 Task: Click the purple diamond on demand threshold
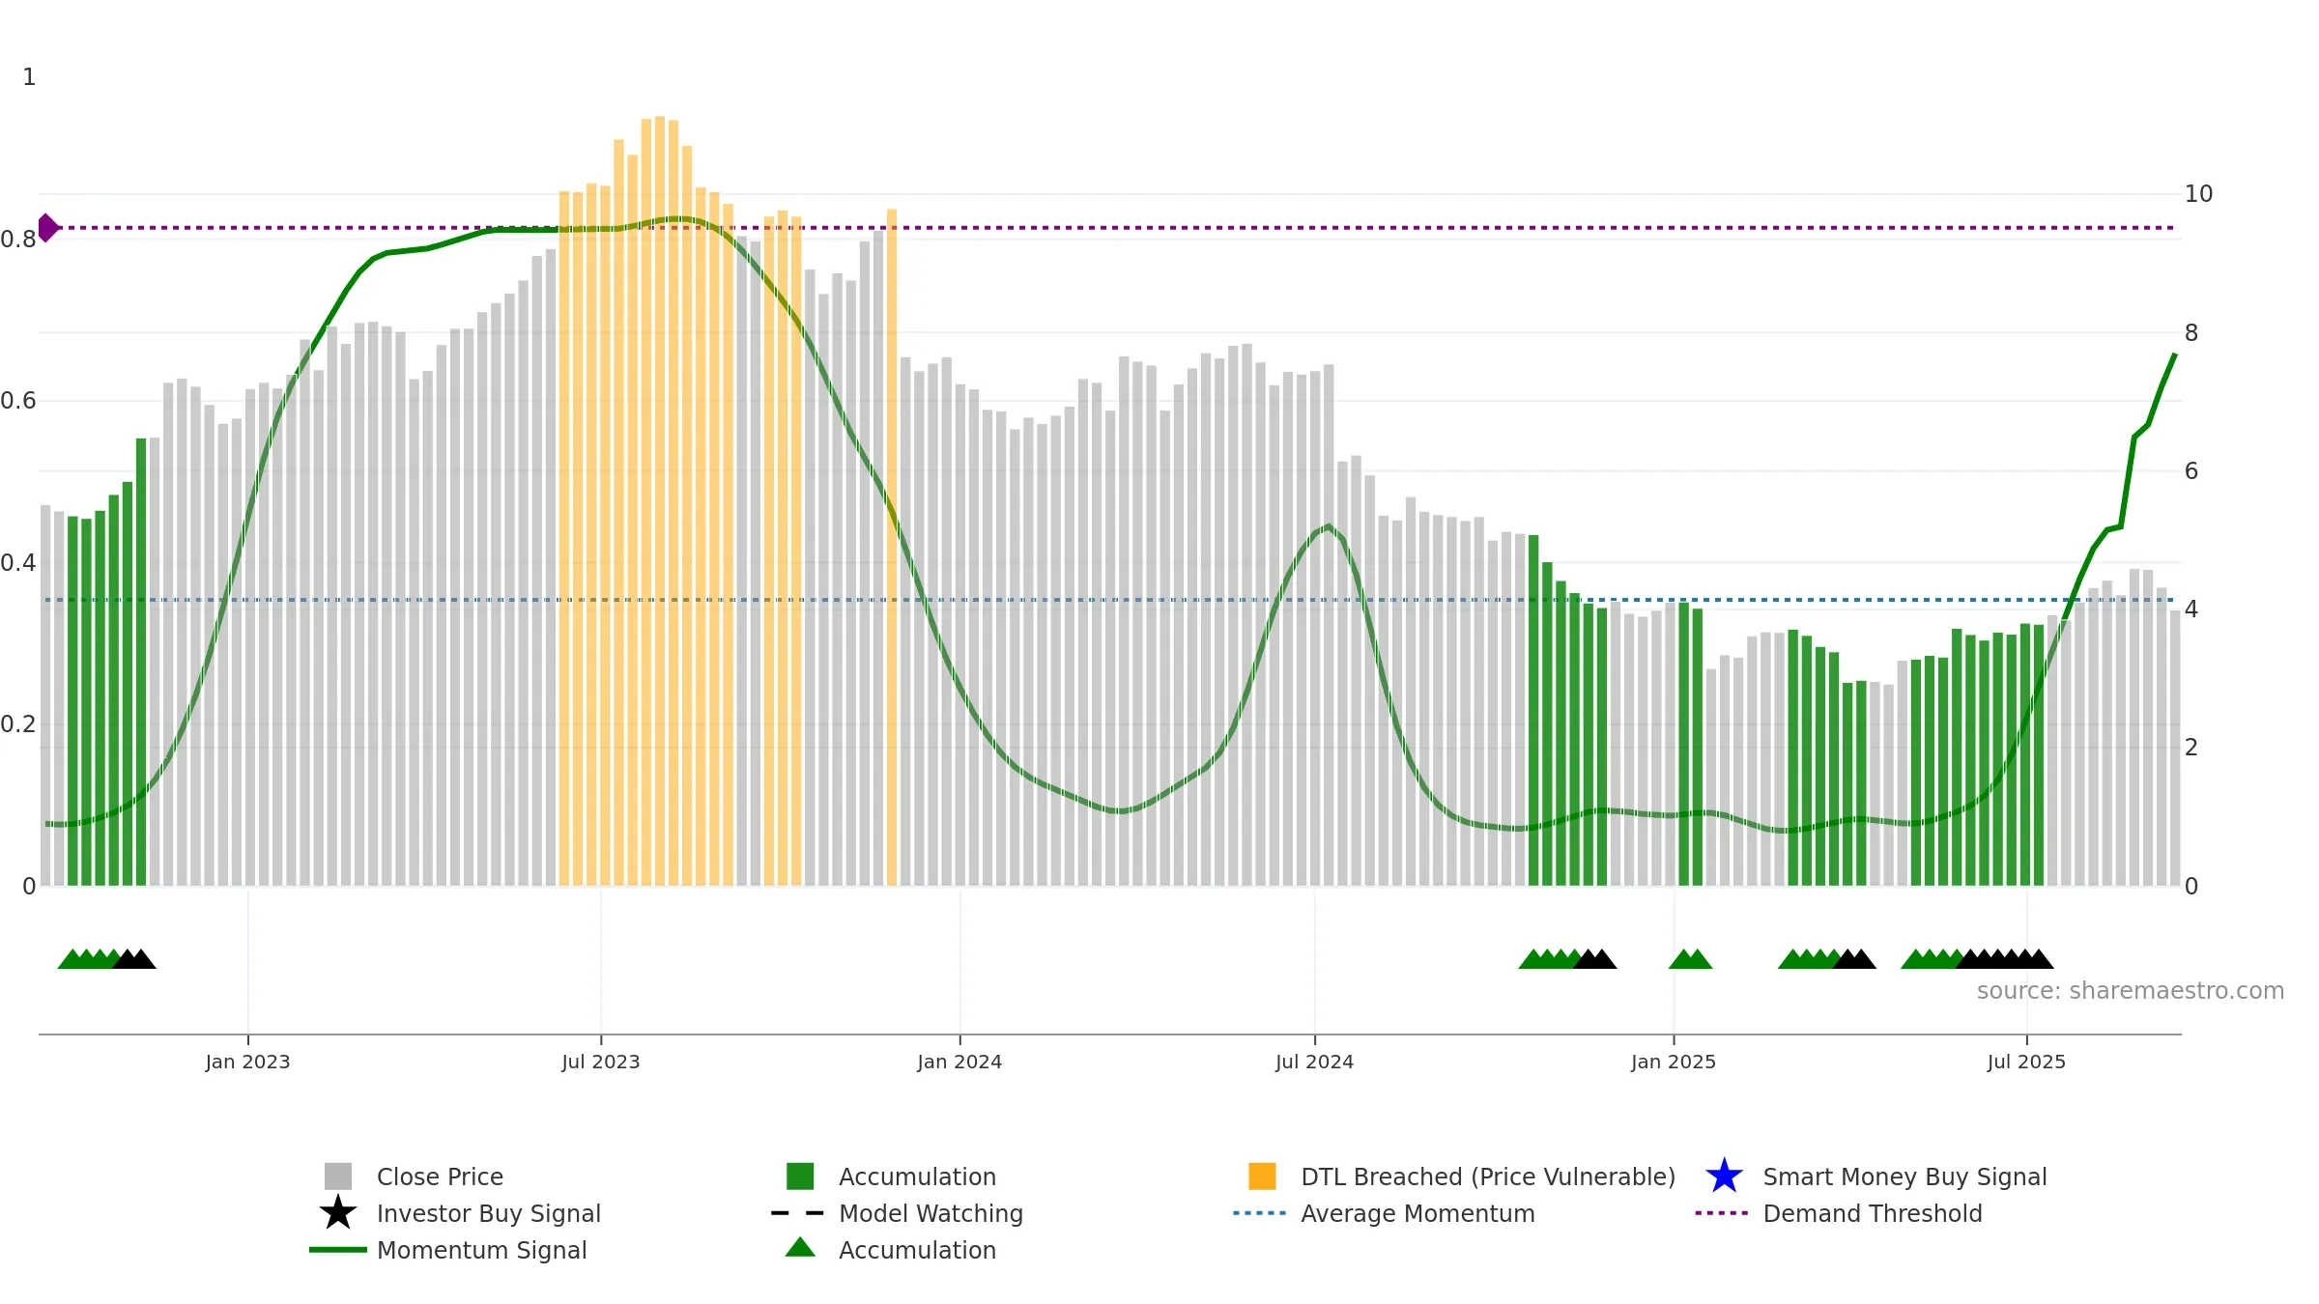(47, 228)
